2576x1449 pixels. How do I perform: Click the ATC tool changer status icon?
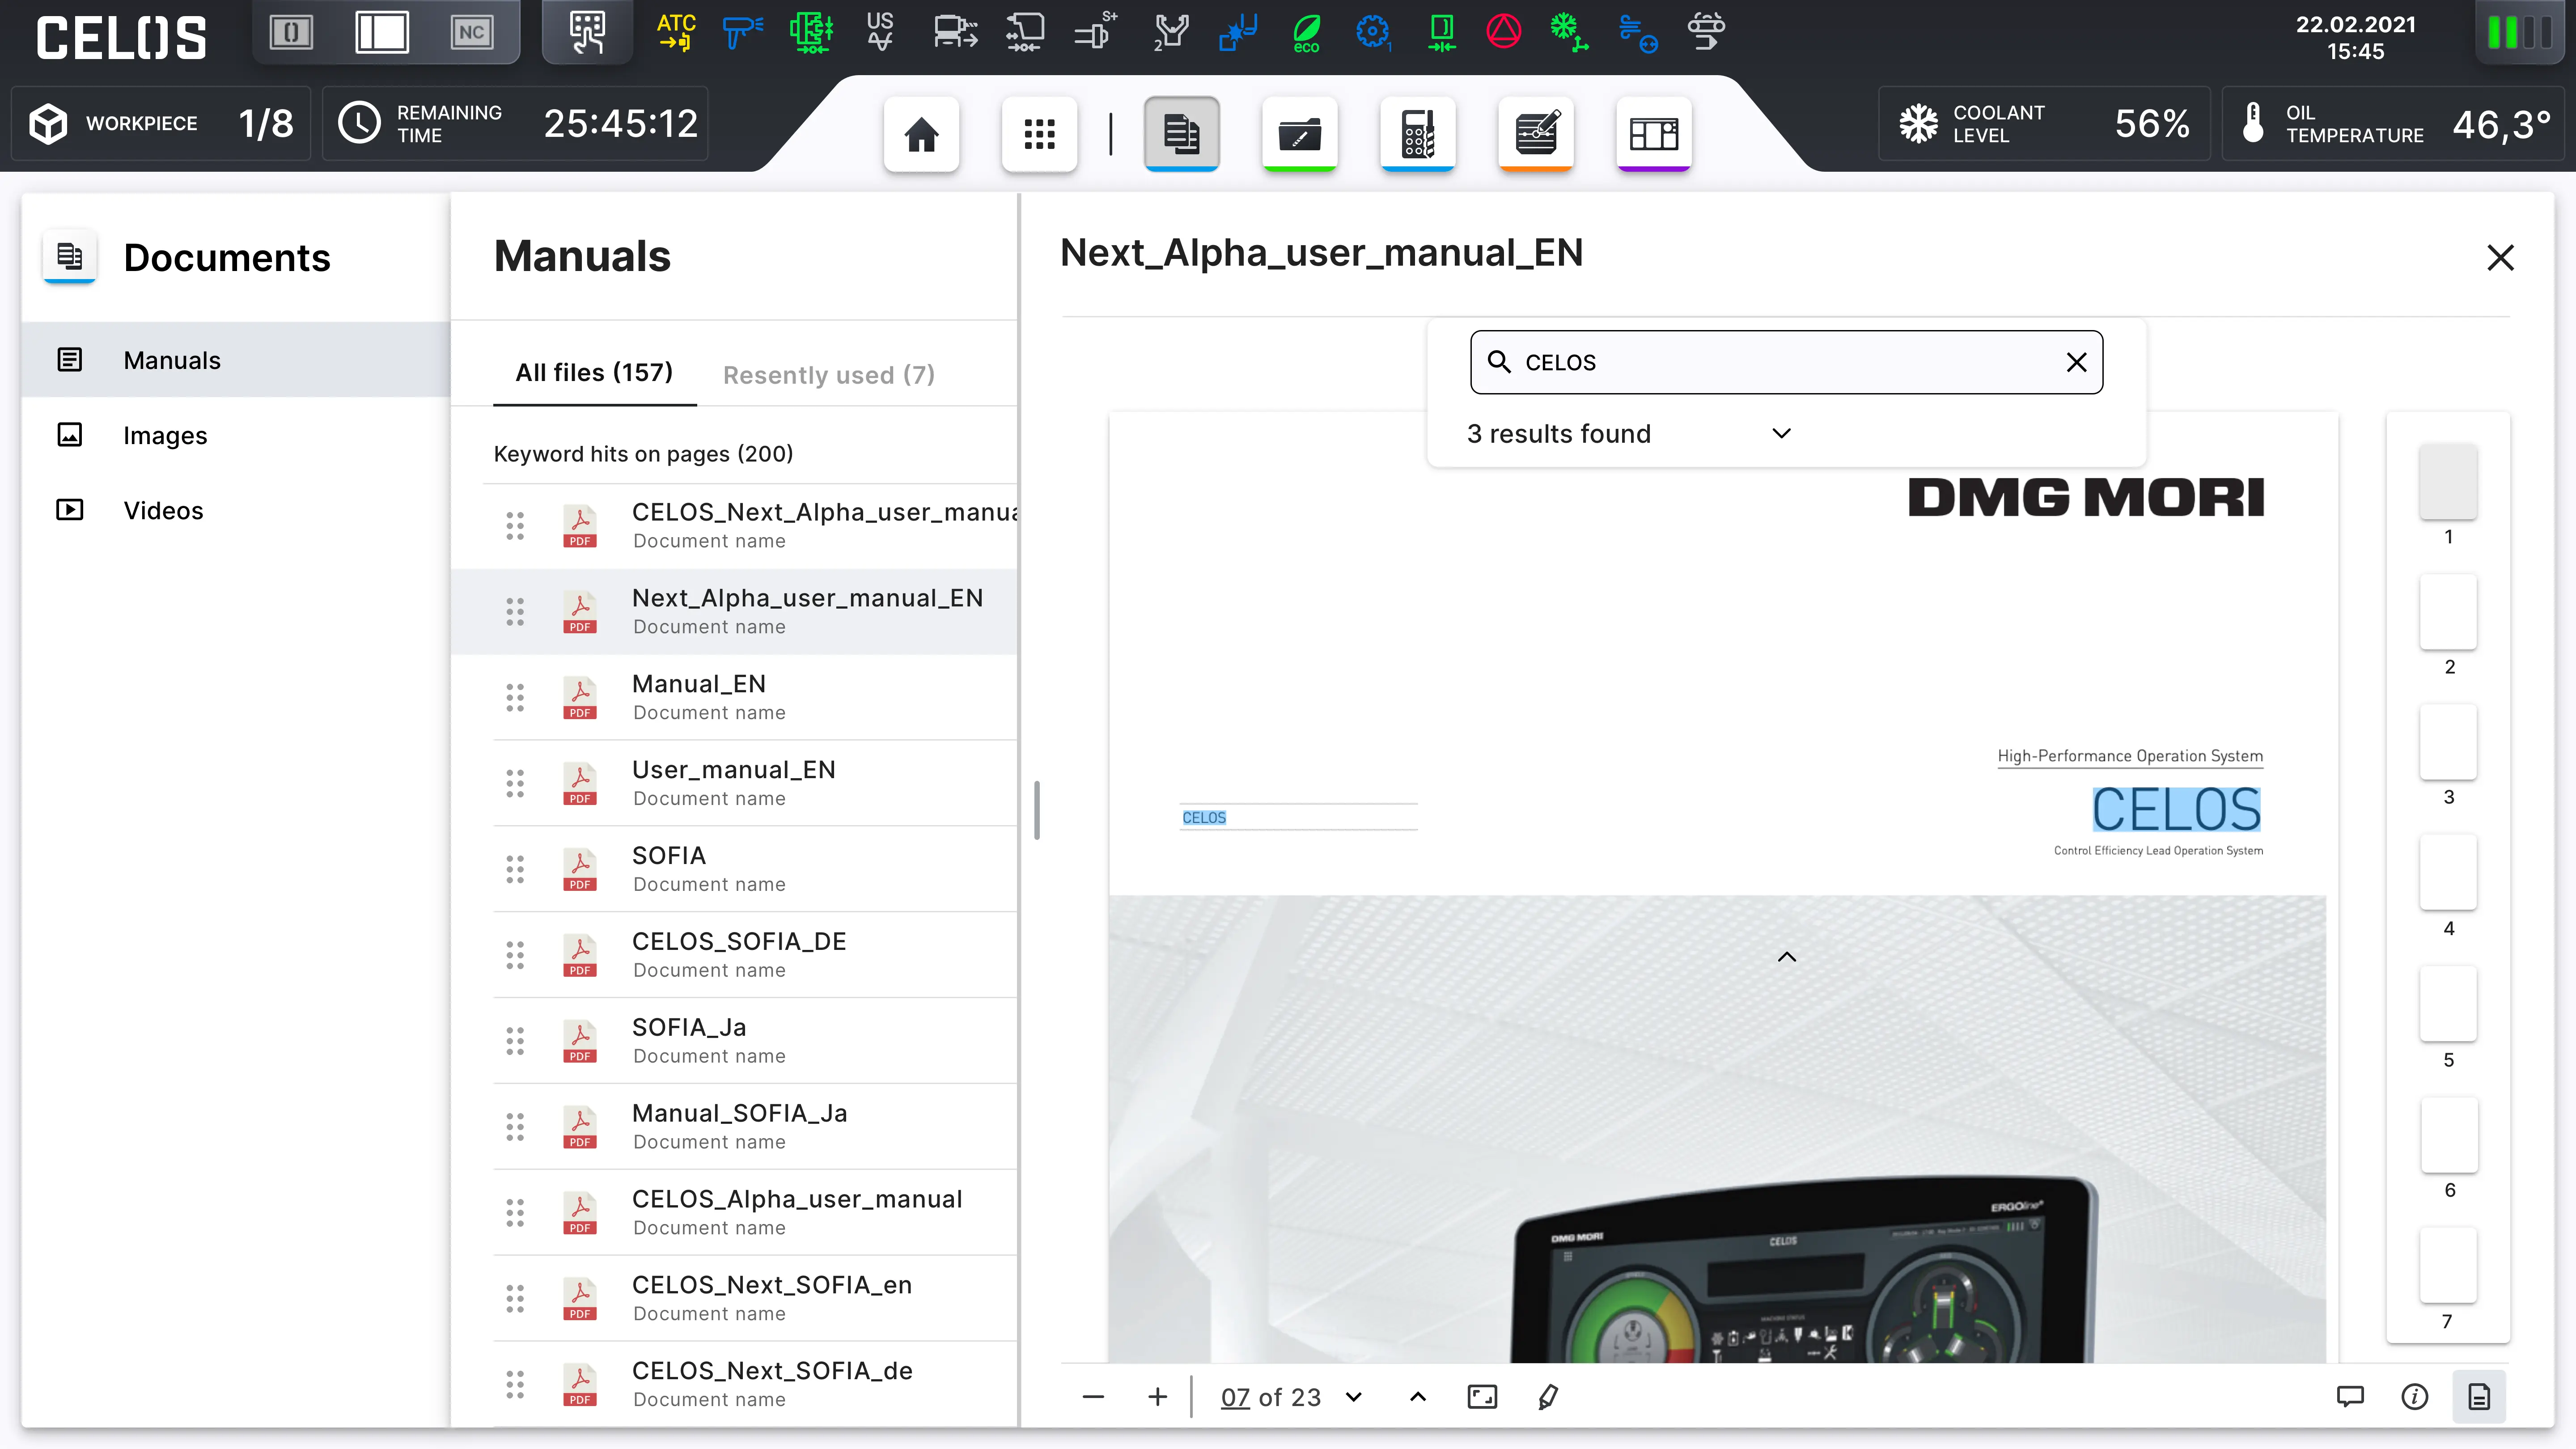click(676, 32)
